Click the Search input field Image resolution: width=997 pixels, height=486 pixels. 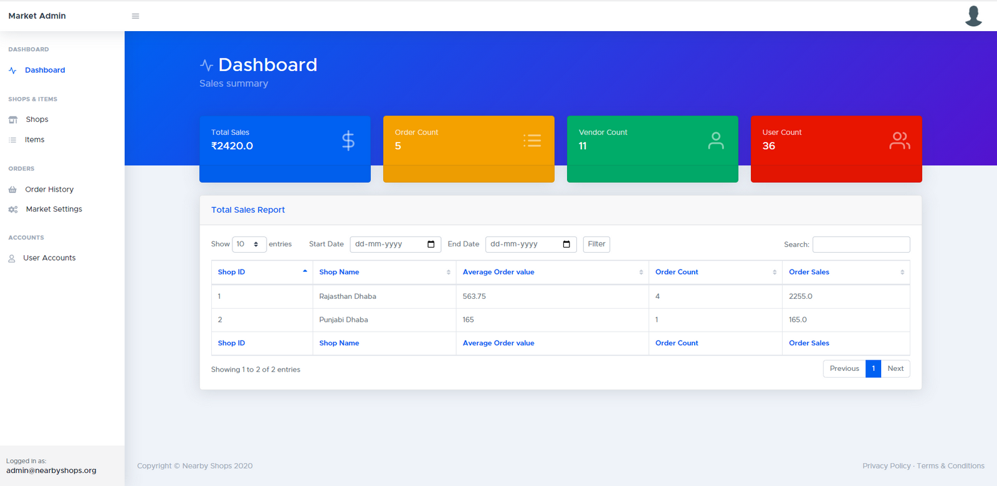click(861, 245)
